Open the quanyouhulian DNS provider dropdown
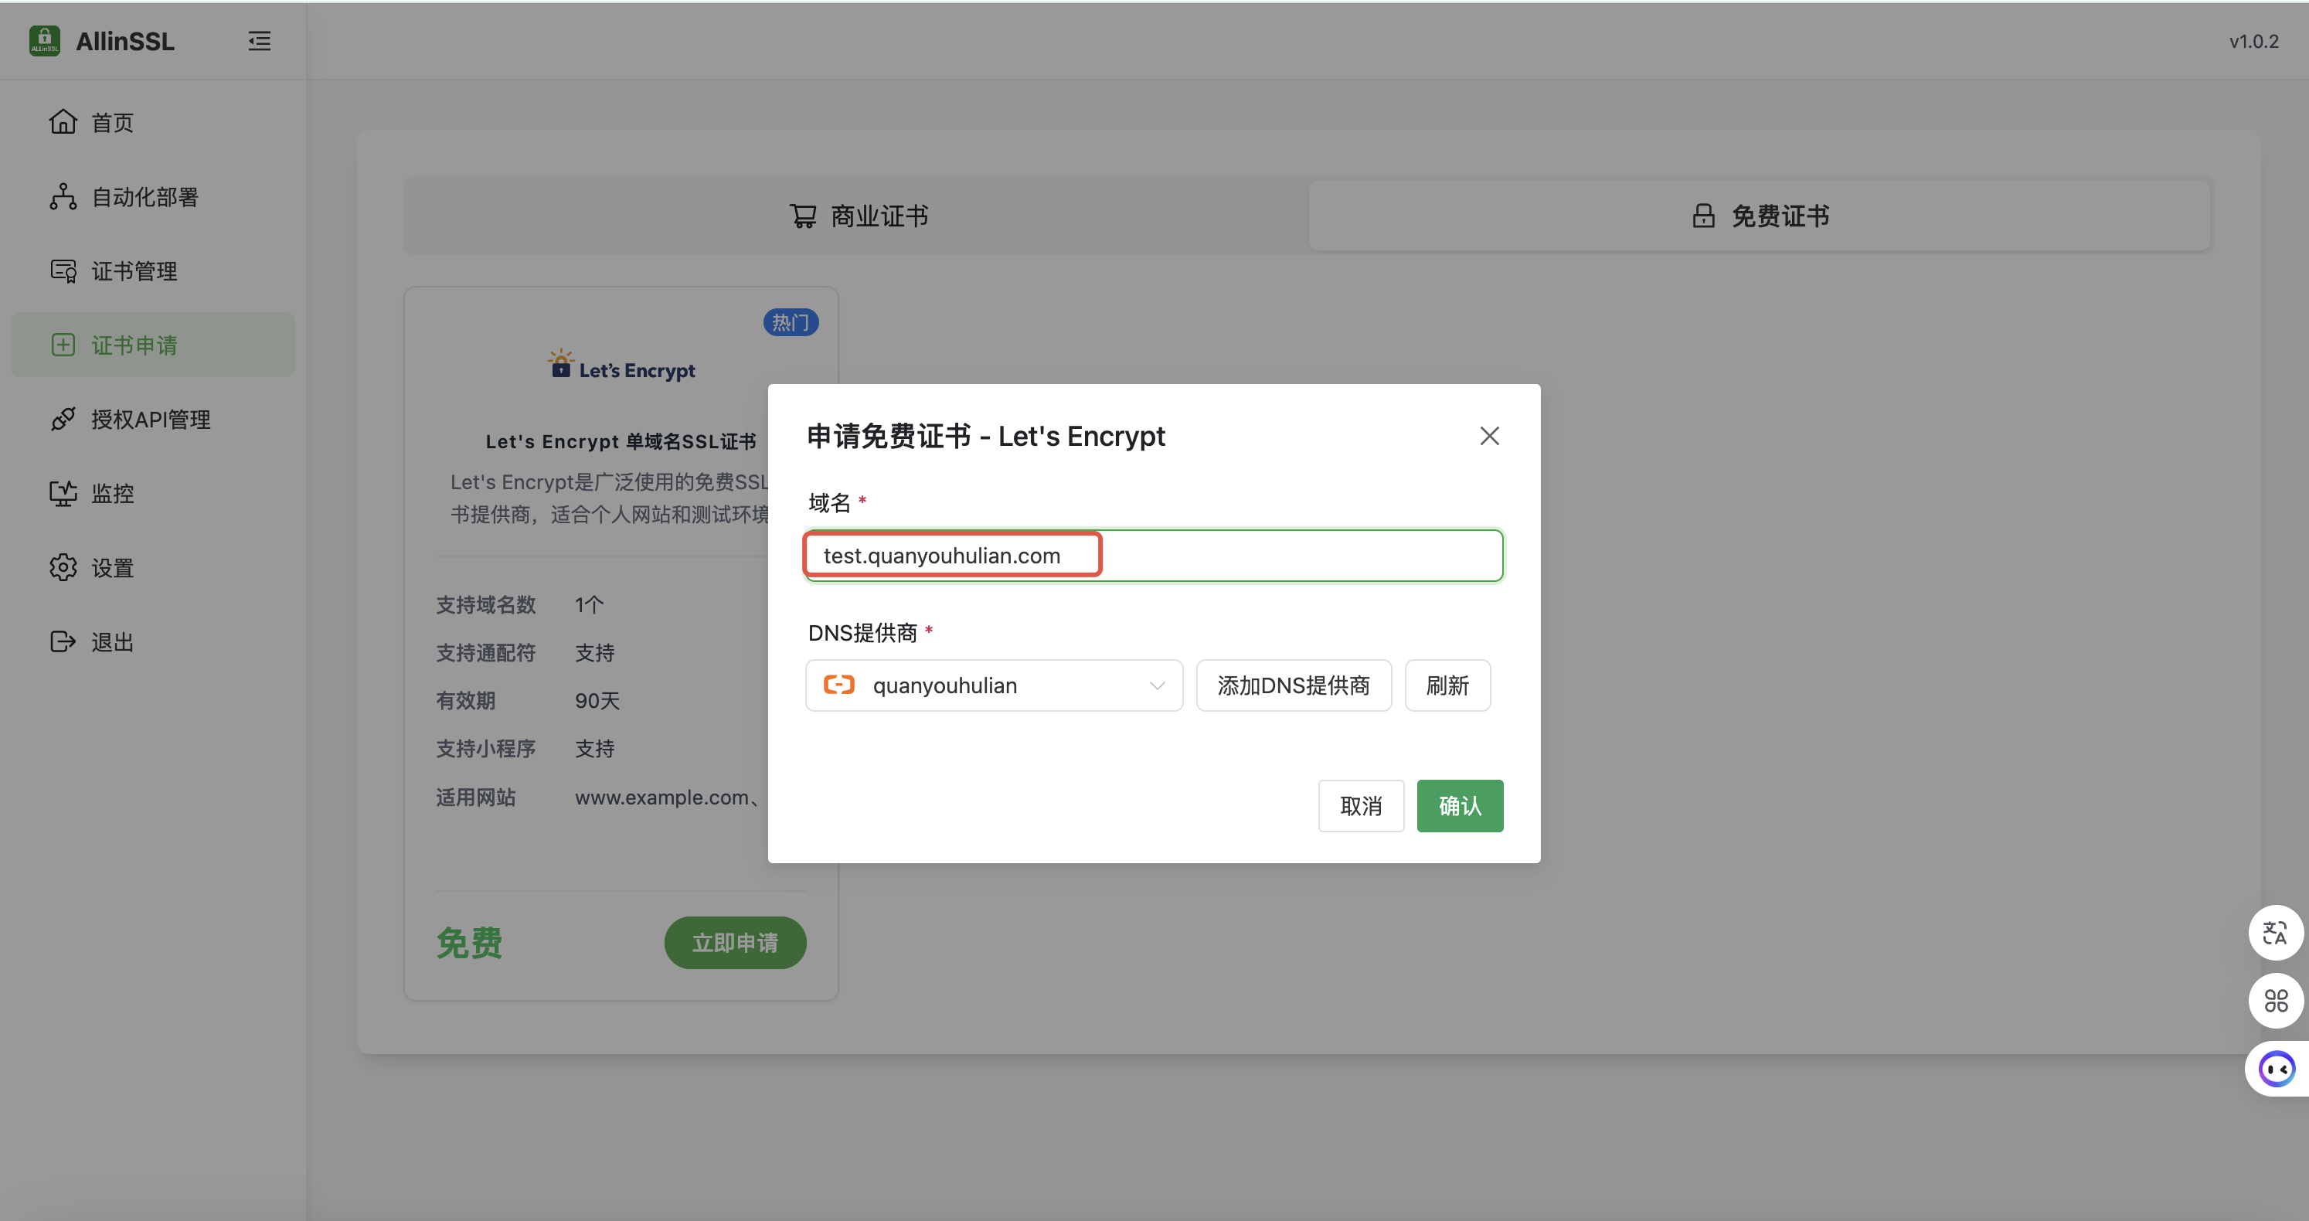2309x1221 pixels. click(x=993, y=685)
